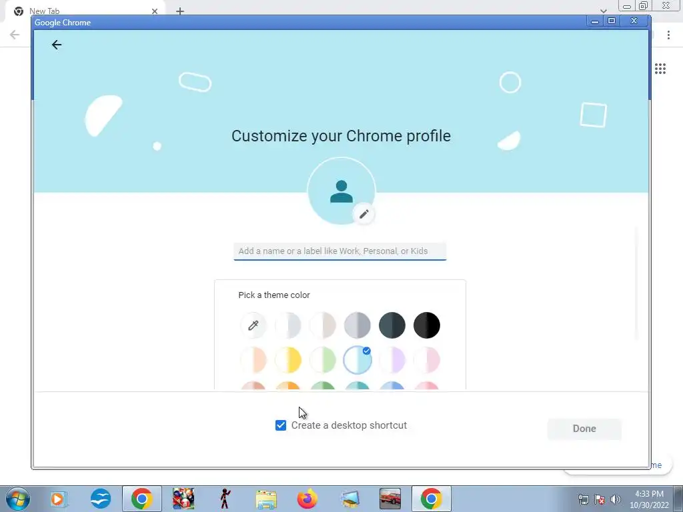Select the light beige theme color
This screenshot has height=512, width=683.
pos(323,325)
